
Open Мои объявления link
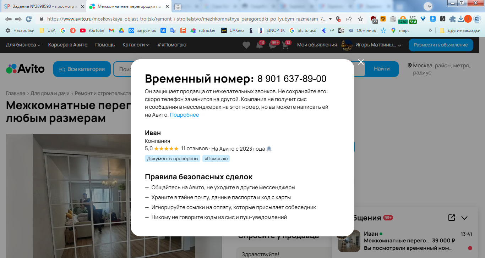pyautogui.click(x=317, y=45)
